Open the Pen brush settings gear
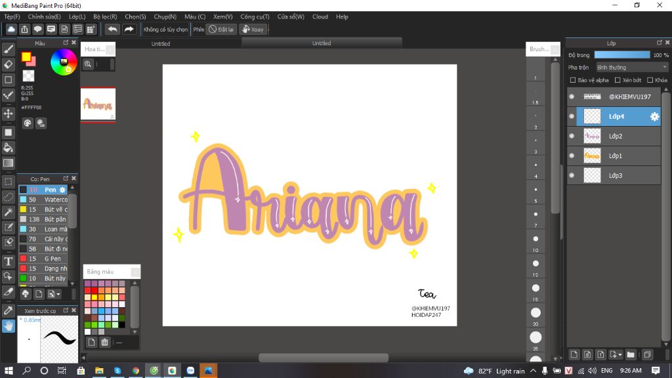 click(x=62, y=190)
